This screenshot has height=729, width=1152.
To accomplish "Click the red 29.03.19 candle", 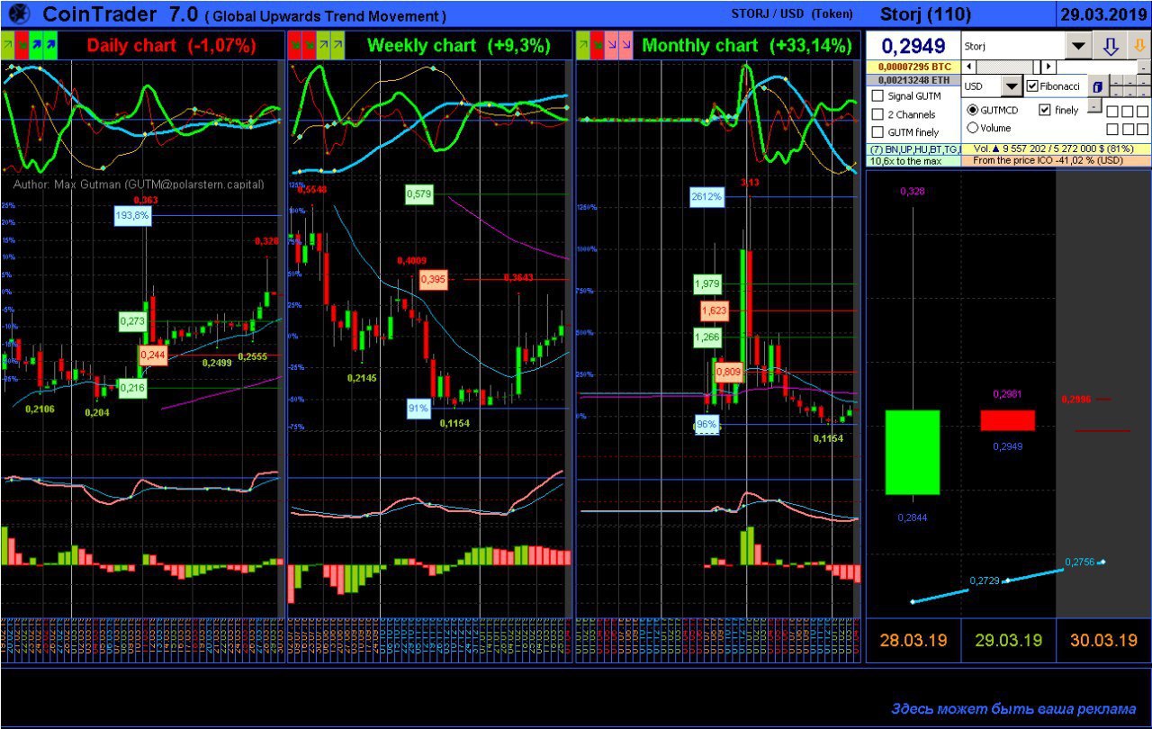I will [1008, 420].
